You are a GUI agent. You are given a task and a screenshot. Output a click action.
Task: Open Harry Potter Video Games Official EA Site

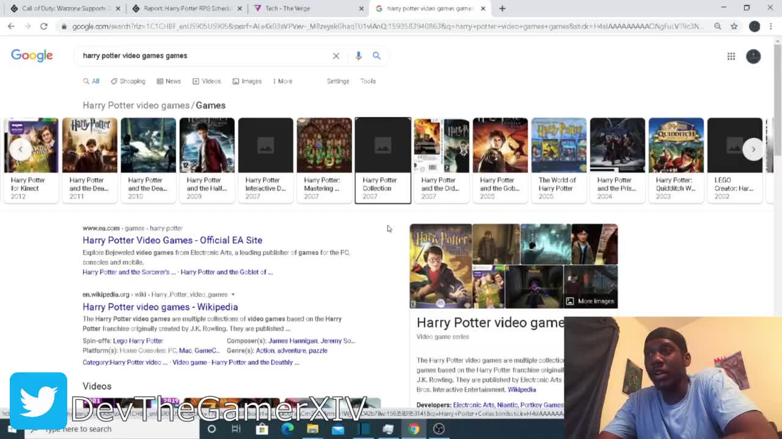coord(172,240)
